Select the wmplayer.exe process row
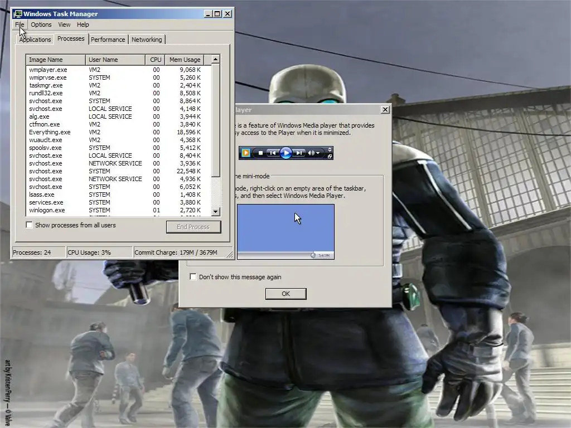571x428 pixels. (x=119, y=70)
